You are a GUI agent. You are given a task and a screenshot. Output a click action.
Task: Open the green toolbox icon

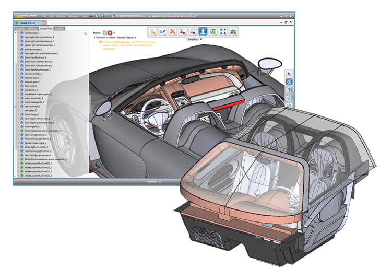tap(233, 31)
